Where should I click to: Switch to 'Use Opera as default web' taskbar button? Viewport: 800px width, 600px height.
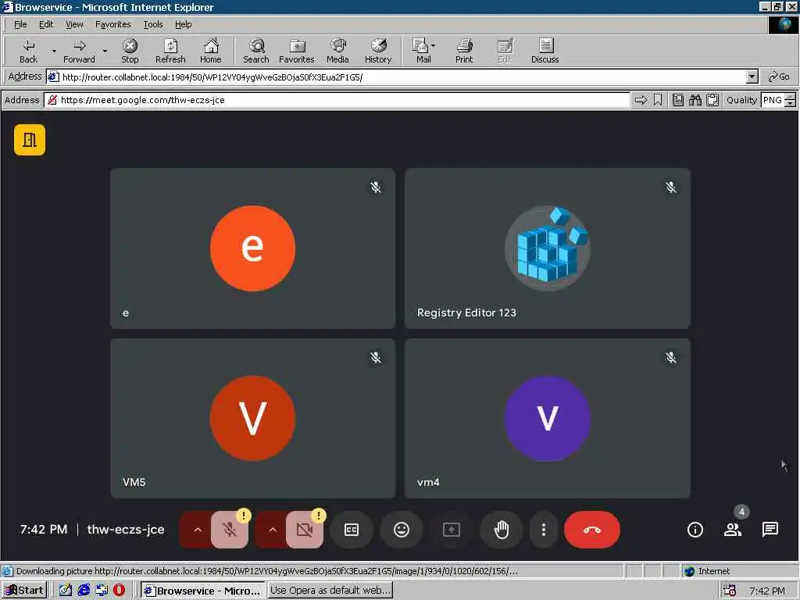click(x=330, y=591)
